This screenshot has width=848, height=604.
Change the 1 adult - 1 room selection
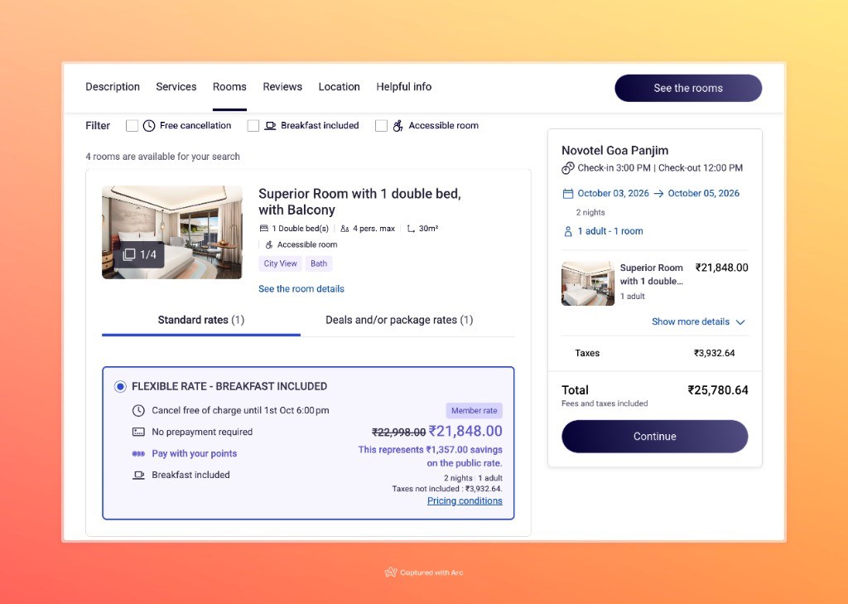click(x=610, y=231)
